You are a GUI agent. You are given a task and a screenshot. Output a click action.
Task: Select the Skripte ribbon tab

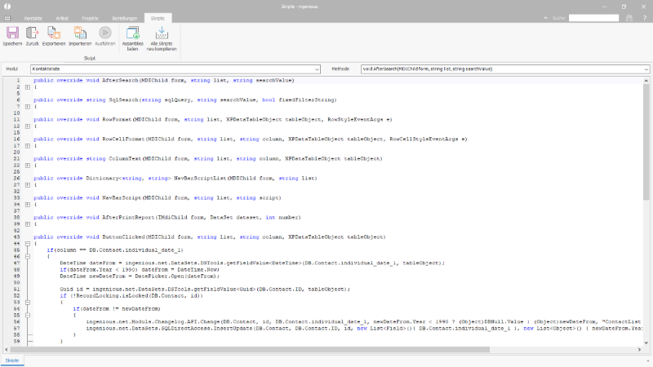pyautogui.click(x=158, y=18)
